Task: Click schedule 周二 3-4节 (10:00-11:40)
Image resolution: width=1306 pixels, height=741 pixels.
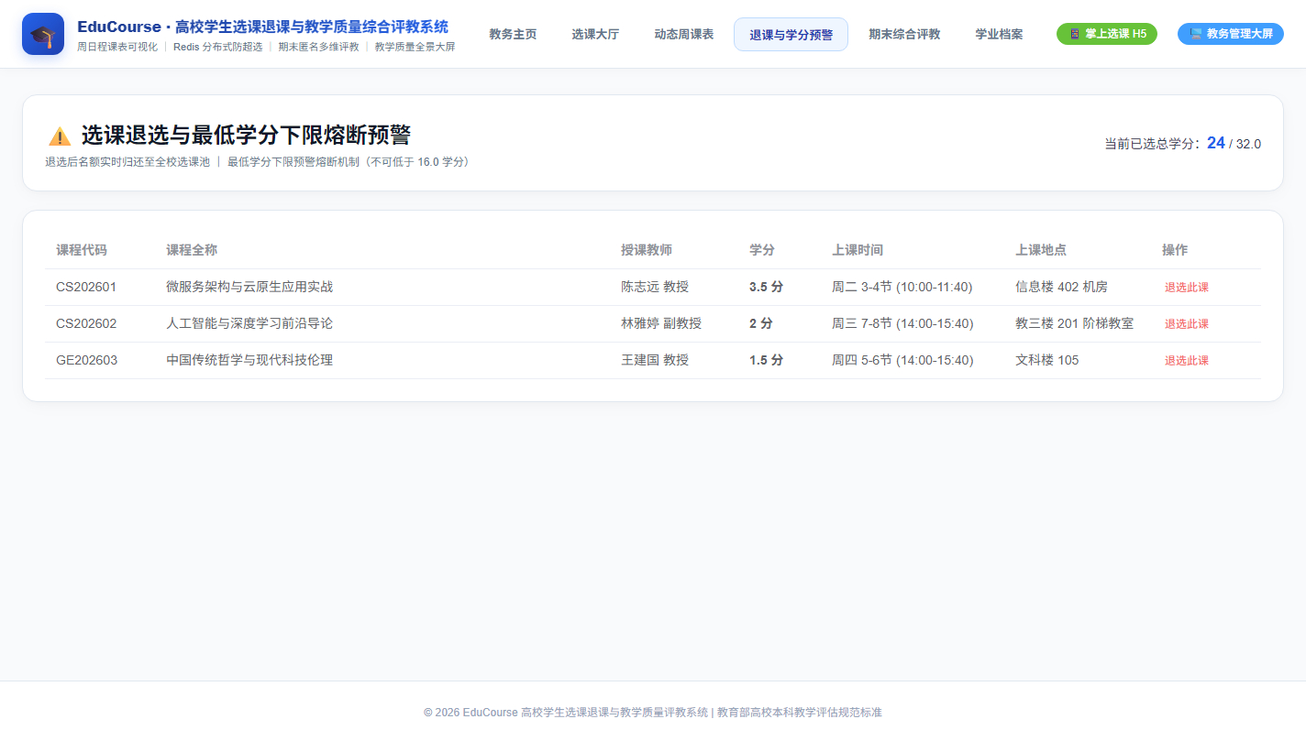Action: point(902,287)
